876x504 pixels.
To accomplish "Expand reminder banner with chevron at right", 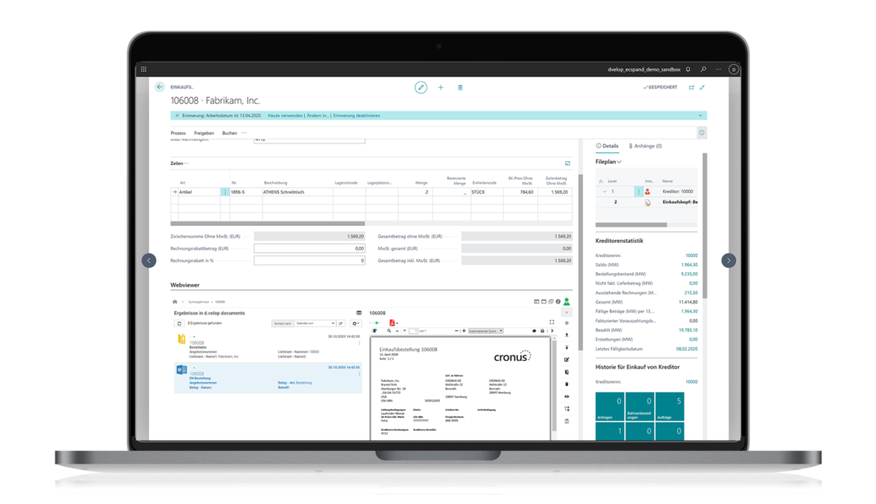I will (x=700, y=115).
